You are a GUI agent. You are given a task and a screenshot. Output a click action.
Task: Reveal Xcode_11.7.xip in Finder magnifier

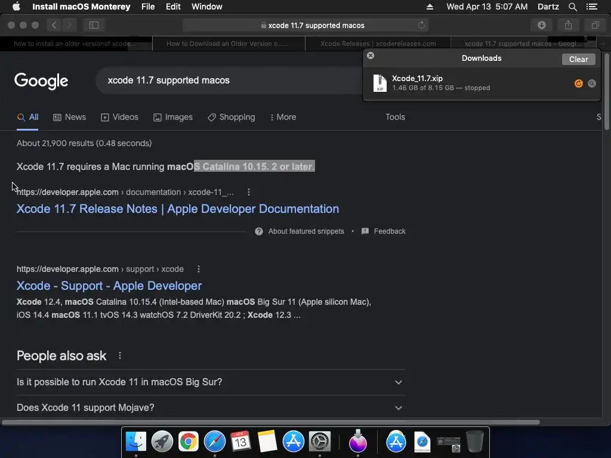591,83
